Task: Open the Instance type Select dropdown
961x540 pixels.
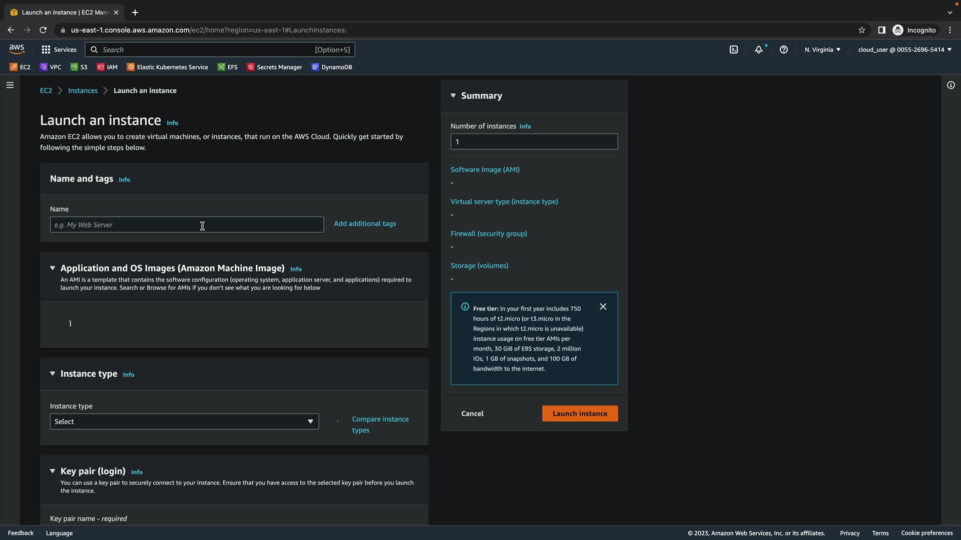Action: pos(184,421)
